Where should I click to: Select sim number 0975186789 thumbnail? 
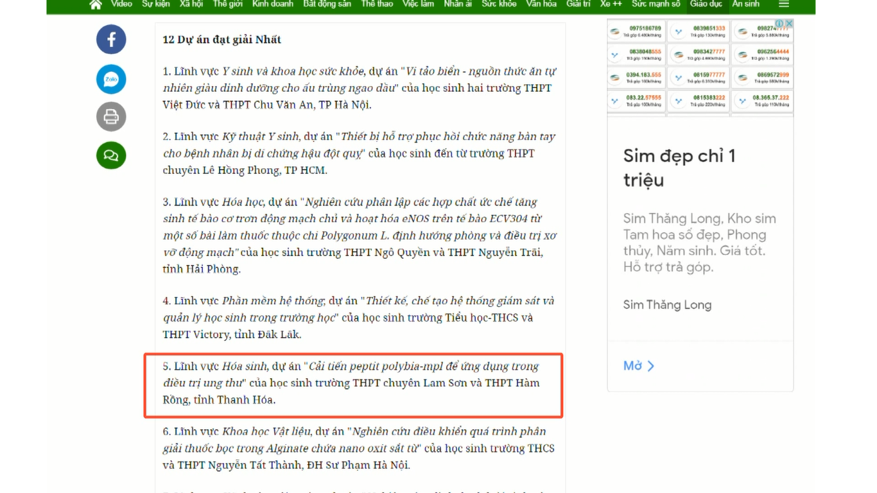[636, 31]
